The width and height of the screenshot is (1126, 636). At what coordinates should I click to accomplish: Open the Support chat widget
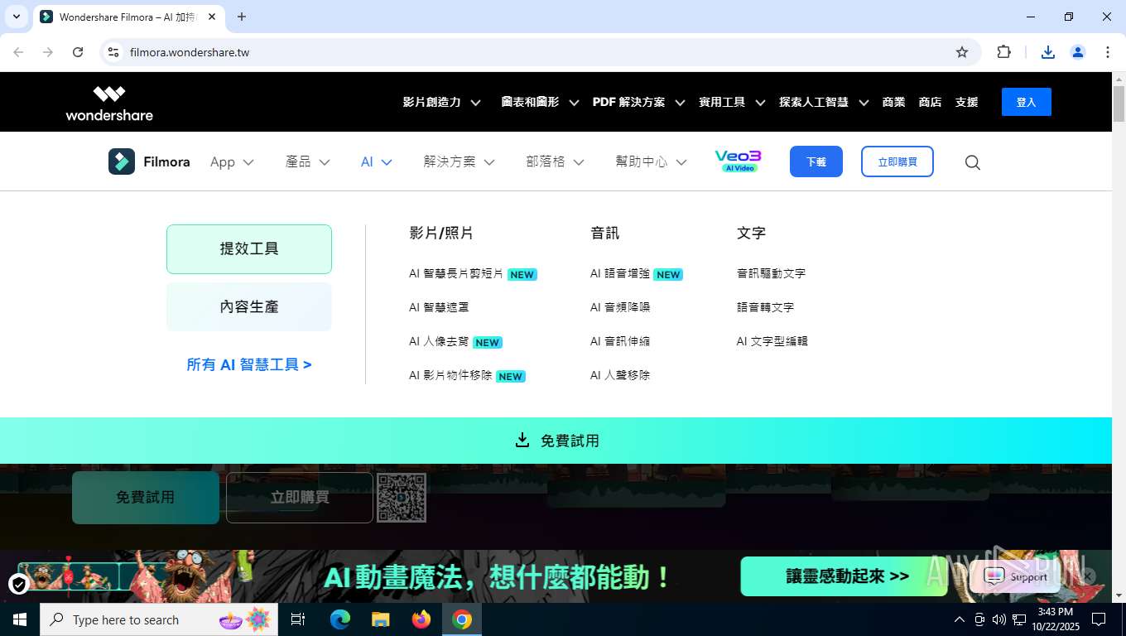[1017, 577]
